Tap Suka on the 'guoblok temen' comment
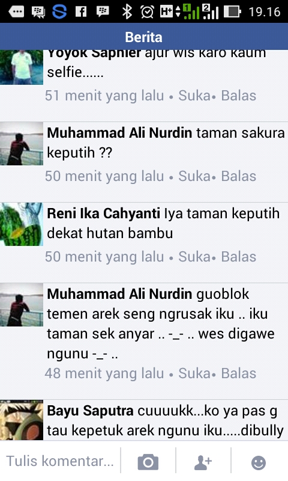 (x=194, y=373)
